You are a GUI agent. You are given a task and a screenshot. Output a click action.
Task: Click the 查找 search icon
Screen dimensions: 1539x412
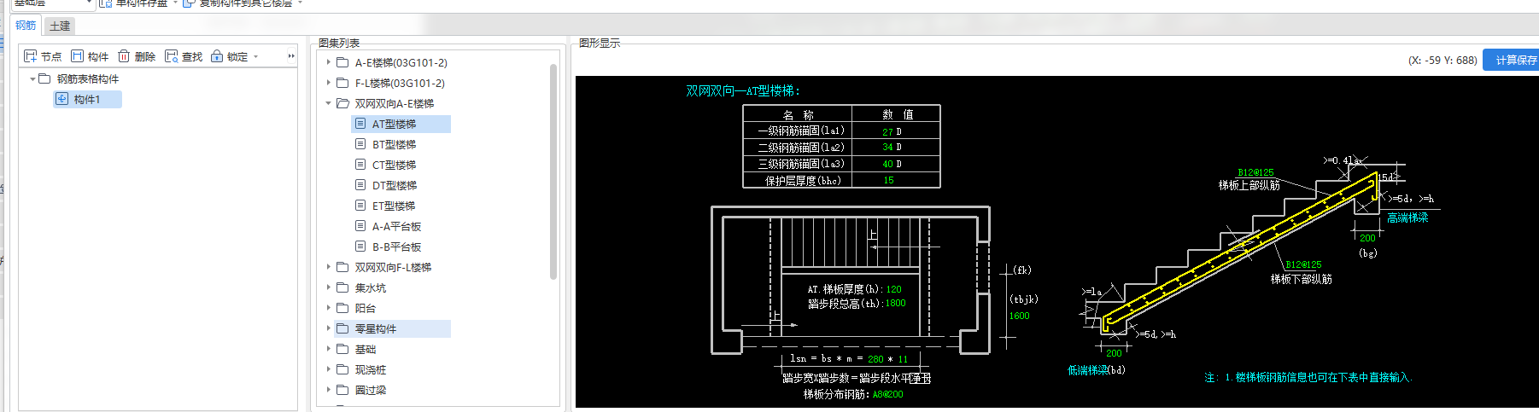(x=171, y=56)
